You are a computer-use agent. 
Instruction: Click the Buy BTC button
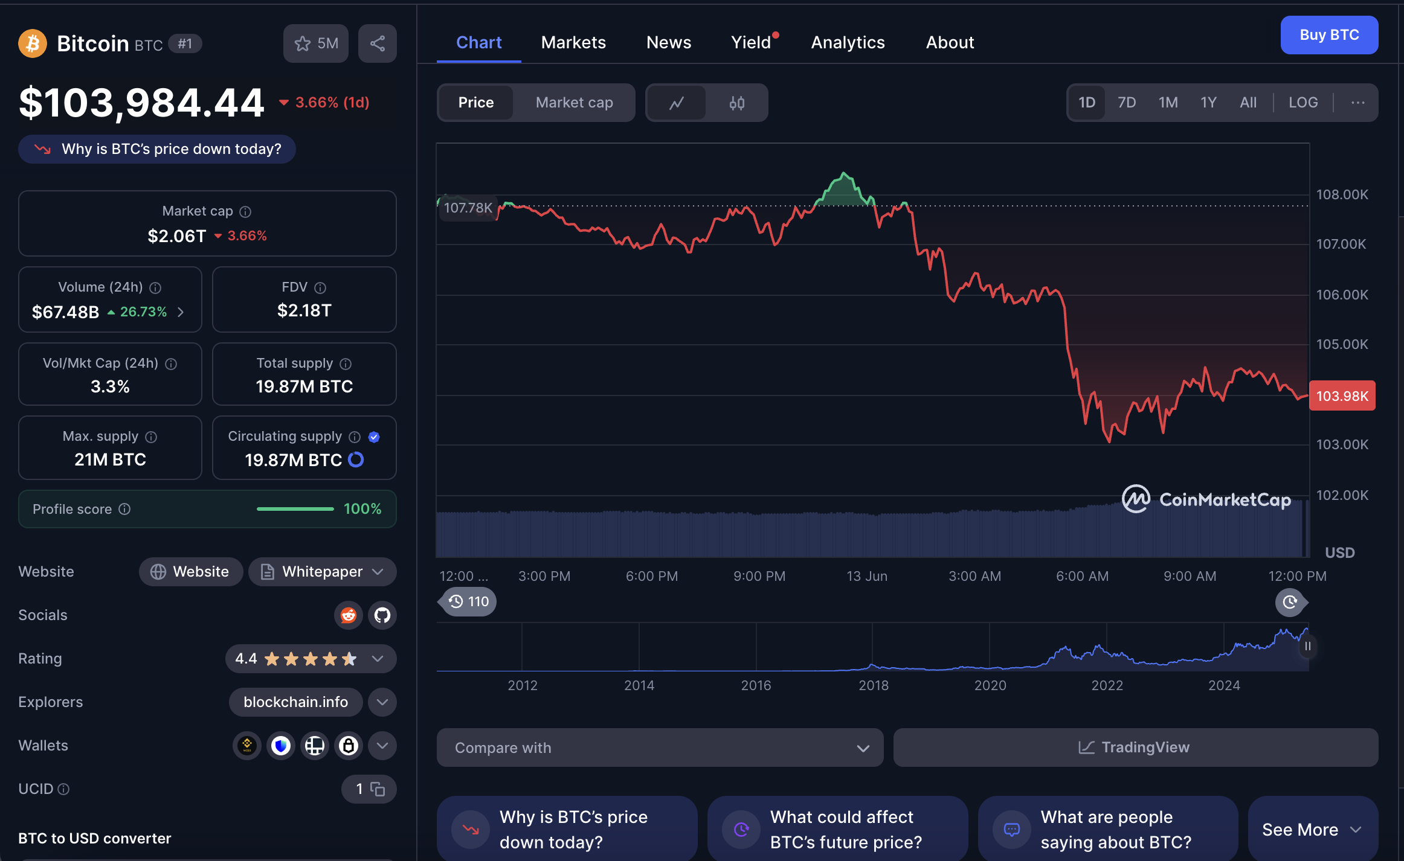[x=1329, y=35]
